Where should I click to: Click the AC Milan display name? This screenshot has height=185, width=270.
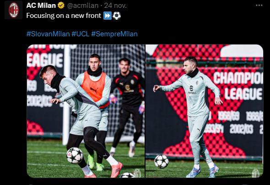click(41, 6)
